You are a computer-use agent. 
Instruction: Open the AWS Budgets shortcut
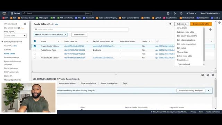(x=42, y=18)
